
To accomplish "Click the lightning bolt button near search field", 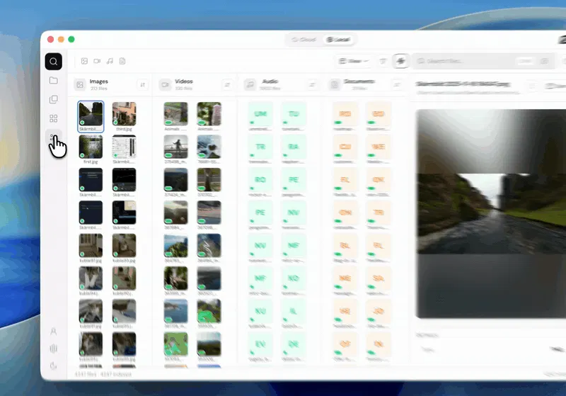I will tap(400, 61).
